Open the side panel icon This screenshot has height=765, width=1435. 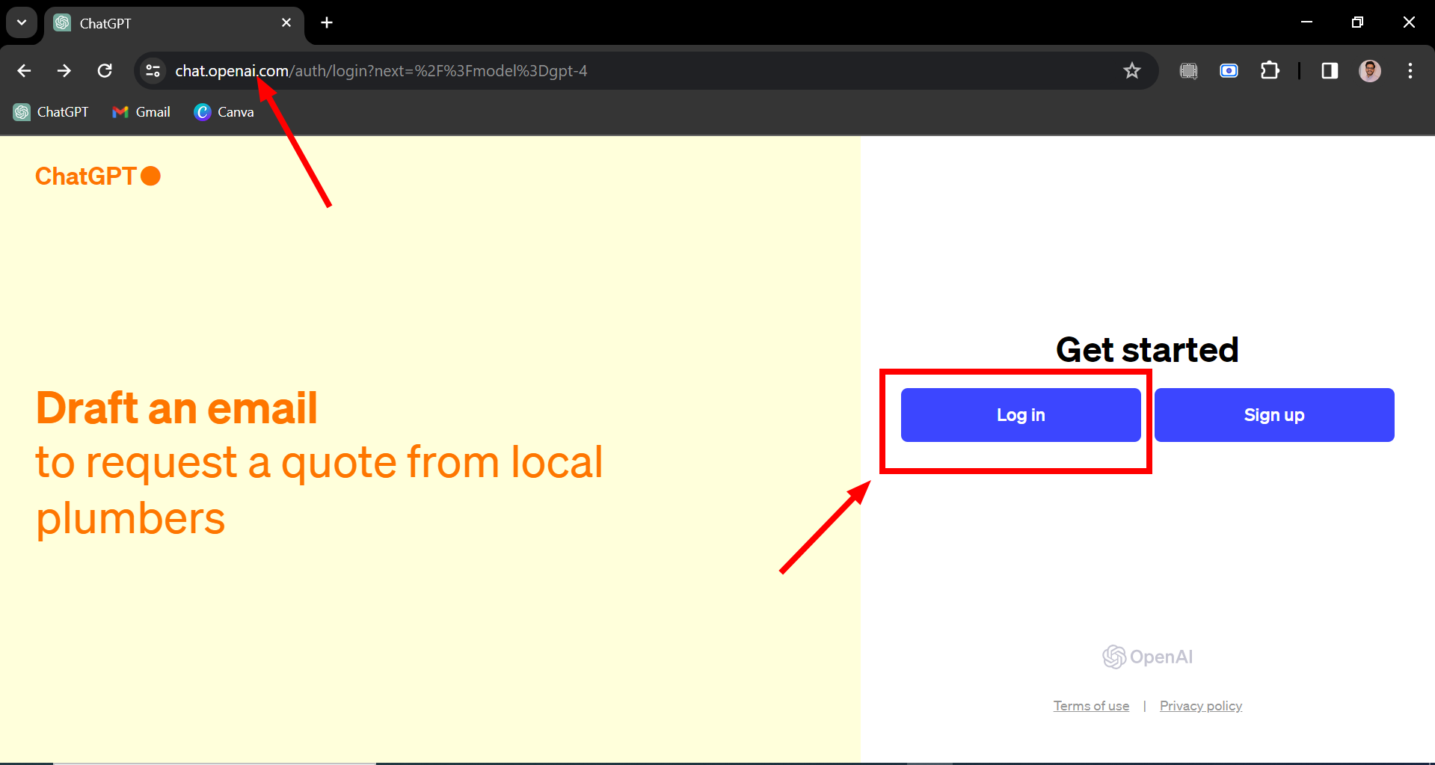[1329, 70]
